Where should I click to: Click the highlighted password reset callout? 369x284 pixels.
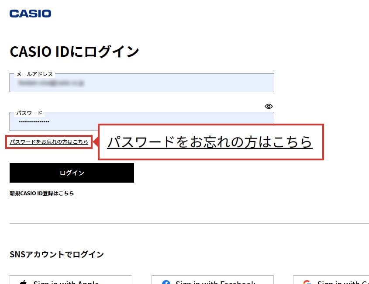pyautogui.click(x=210, y=142)
